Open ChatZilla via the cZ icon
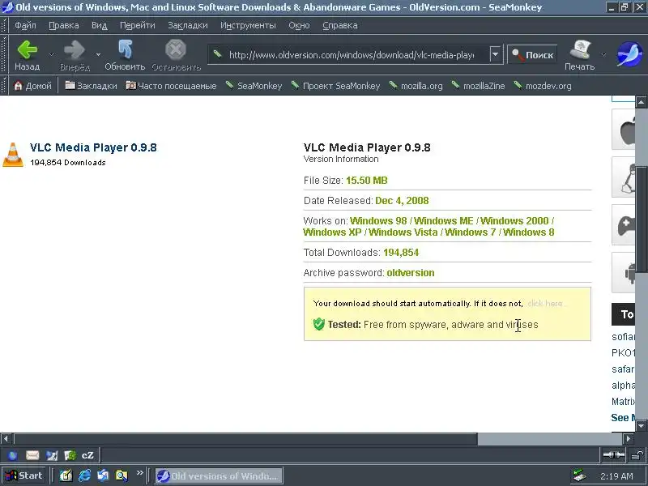 87,455
